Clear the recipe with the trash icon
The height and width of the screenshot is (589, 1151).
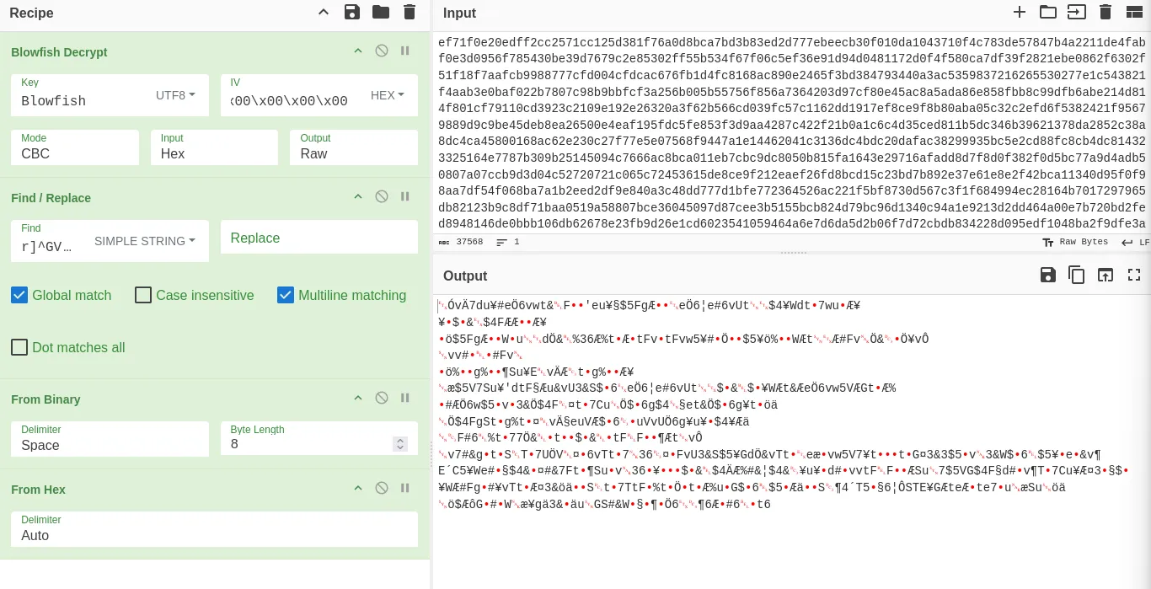tap(410, 12)
